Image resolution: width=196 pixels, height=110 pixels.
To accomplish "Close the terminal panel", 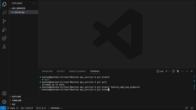I will click(192, 71).
